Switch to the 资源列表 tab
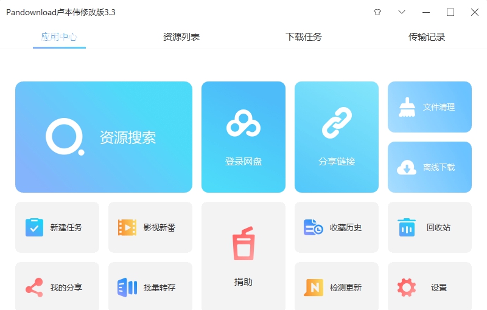 pyautogui.click(x=181, y=37)
